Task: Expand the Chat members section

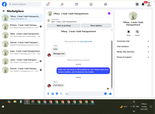Action: tap(133, 46)
